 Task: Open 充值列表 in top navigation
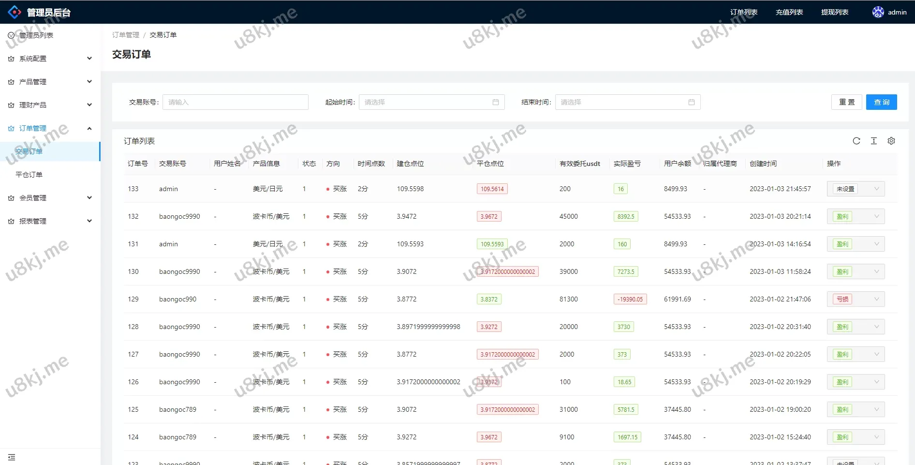click(789, 12)
